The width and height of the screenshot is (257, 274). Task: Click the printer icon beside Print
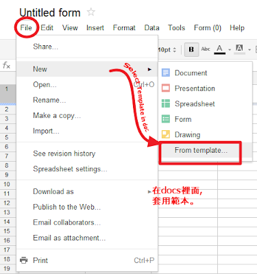click(x=23, y=260)
